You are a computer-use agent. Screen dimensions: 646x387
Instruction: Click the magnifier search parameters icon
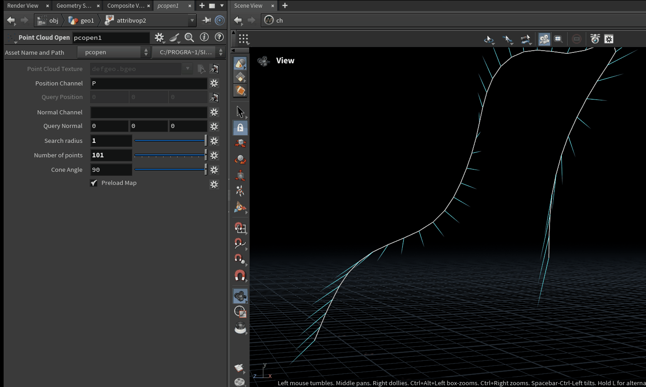point(189,38)
